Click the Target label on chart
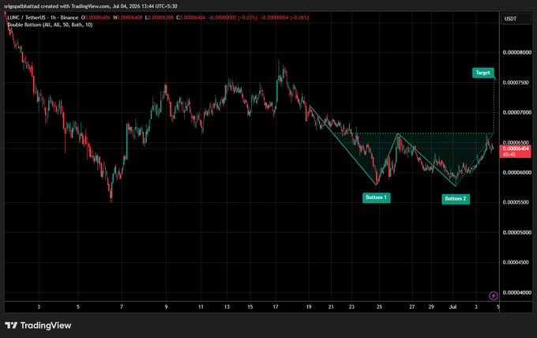The image size is (537, 338). pos(483,73)
